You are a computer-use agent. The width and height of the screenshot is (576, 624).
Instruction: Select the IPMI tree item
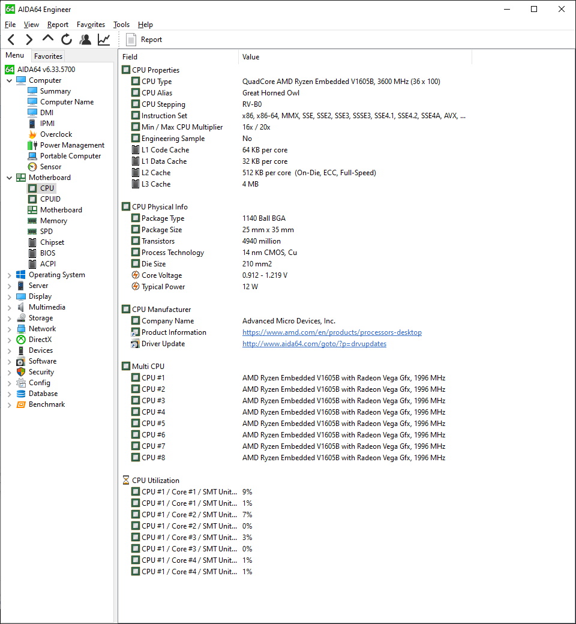(x=47, y=124)
